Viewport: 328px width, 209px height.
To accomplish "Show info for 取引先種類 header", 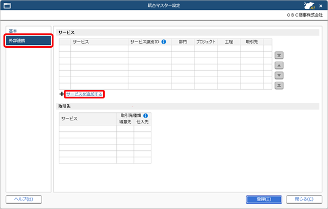I will click(146, 116).
